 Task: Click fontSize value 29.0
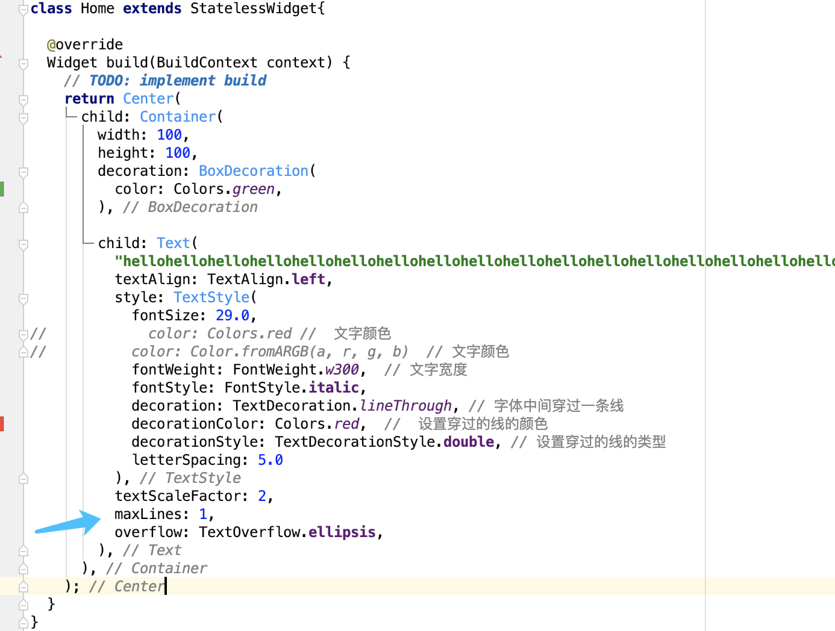point(233,315)
